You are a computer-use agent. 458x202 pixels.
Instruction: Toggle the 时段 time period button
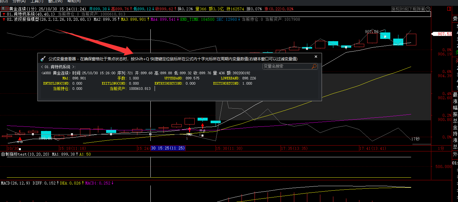tap(404, 9)
